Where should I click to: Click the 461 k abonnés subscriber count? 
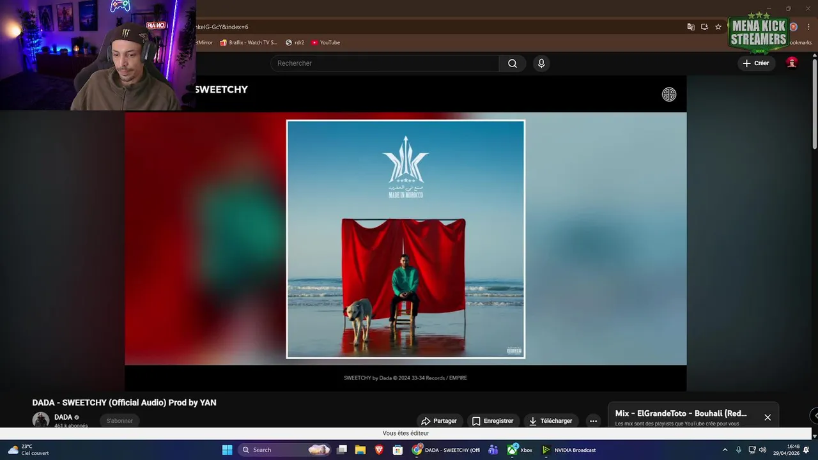pyautogui.click(x=71, y=425)
